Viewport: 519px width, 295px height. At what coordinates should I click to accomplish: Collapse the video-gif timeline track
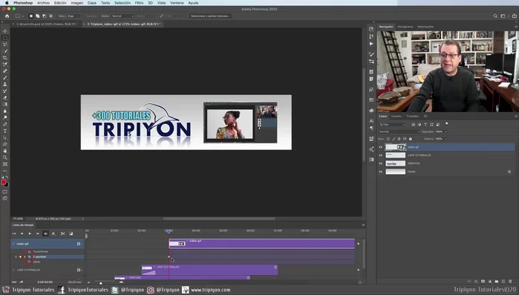[13, 244]
